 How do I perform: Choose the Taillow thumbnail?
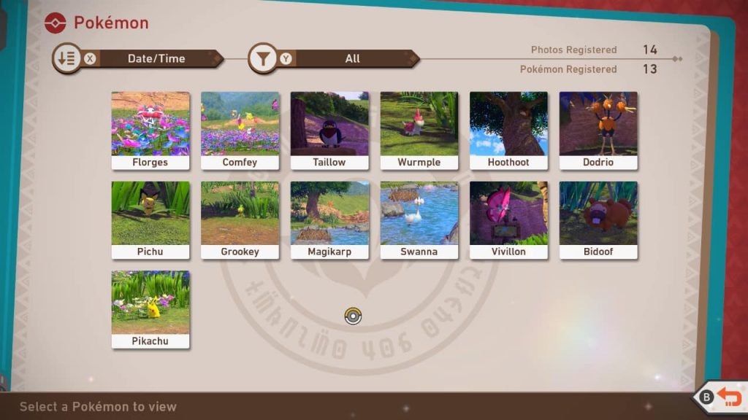(x=329, y=130)
